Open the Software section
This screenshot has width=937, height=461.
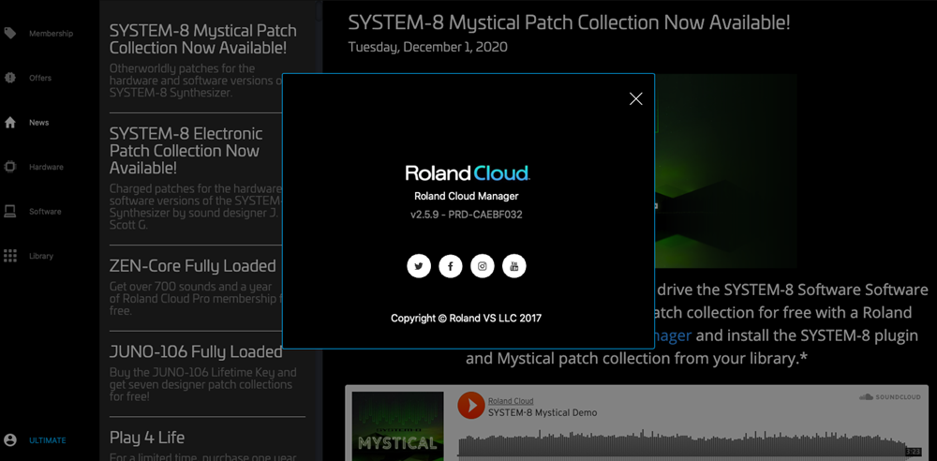[x=45, y=211]
